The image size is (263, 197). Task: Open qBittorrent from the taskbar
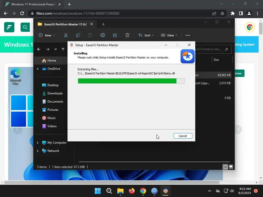pos(154,191)
